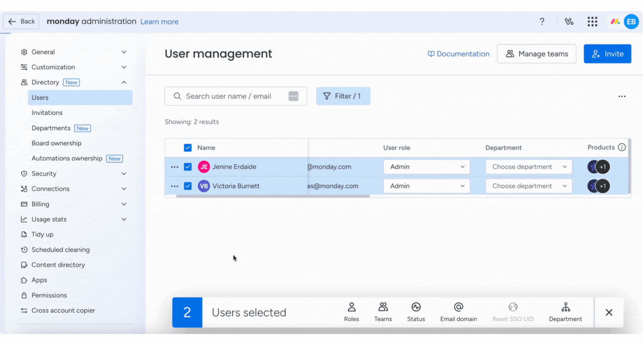Image resolution: width=643 pixels, height=345 pixels.
Task: Click the monday logo icon beside avatar
Action: [615, 22]
